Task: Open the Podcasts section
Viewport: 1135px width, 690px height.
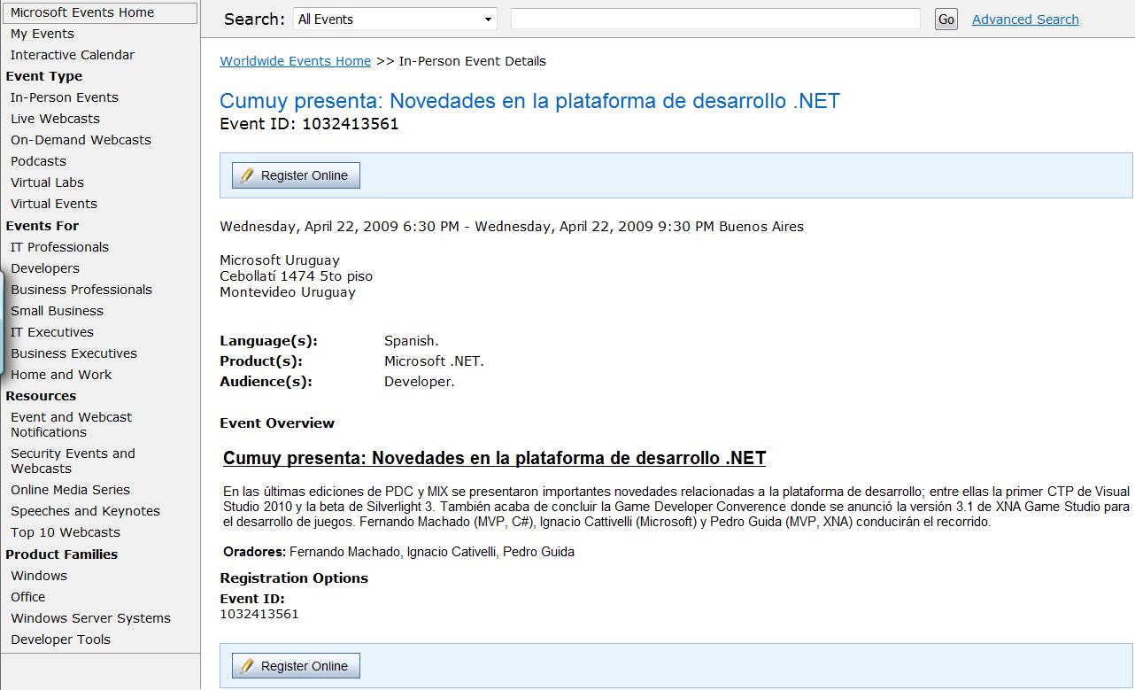Action: pyautogui.click(x=38, y=161)
